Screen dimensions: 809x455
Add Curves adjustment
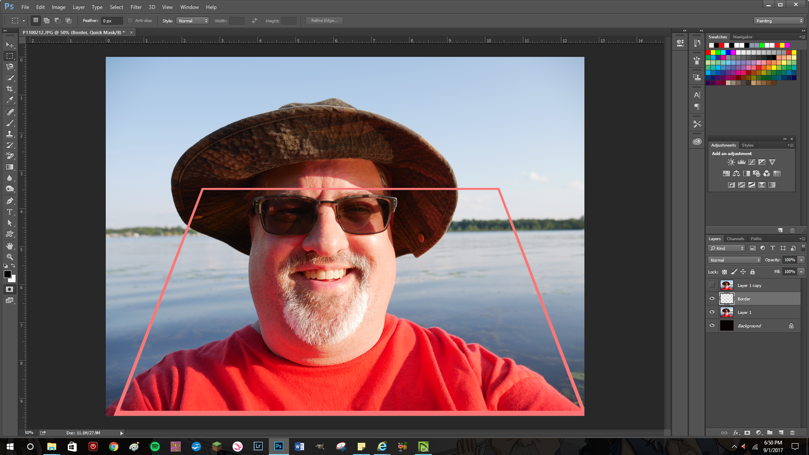coord(752,162)
